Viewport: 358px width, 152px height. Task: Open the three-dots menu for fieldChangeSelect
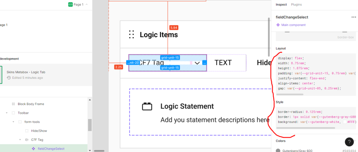point(353,17)
